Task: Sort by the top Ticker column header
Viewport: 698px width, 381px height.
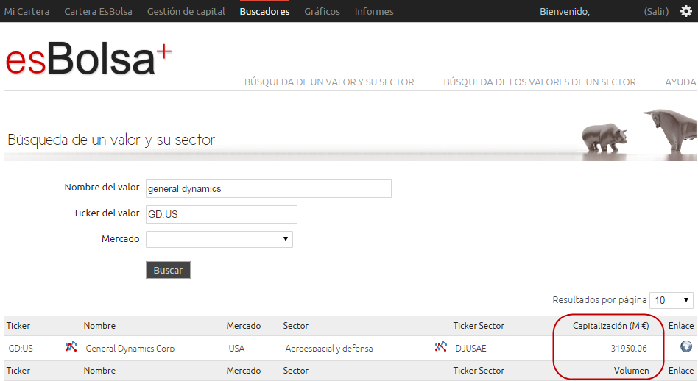Action: (18, 325)
